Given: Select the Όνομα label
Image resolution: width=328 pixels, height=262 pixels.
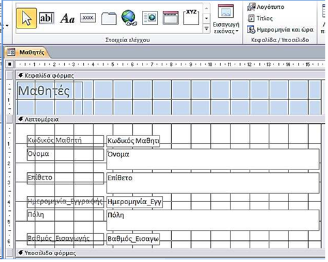Looking at the screenshot, I should (65, 154).
